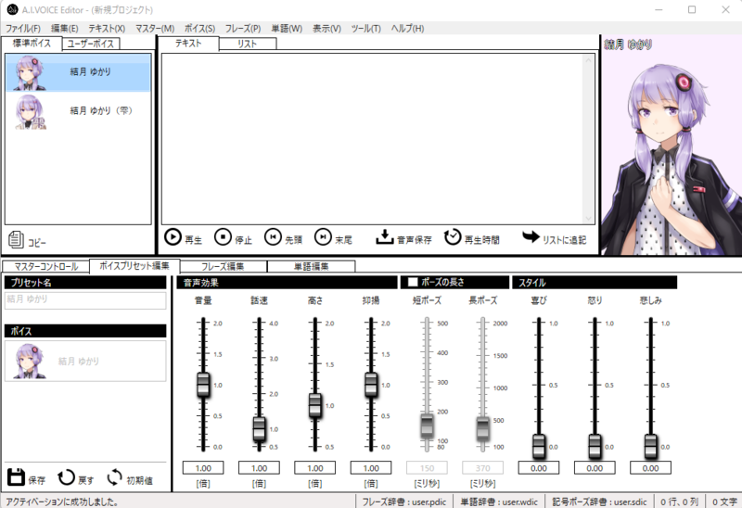Open the 表示(V) menu
The height and width of the screenshot is (508, 742).
pos(326,29)
